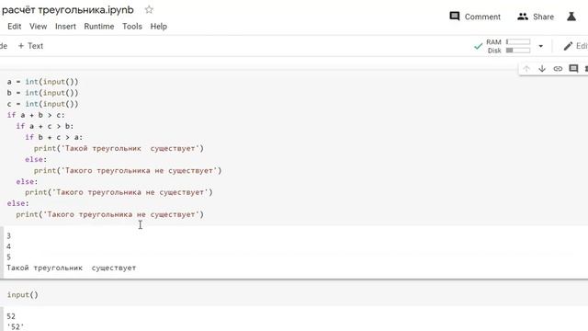588x331 pixels.
Task: Click the code line 'a = int(input())'
Action: point(43,82)
